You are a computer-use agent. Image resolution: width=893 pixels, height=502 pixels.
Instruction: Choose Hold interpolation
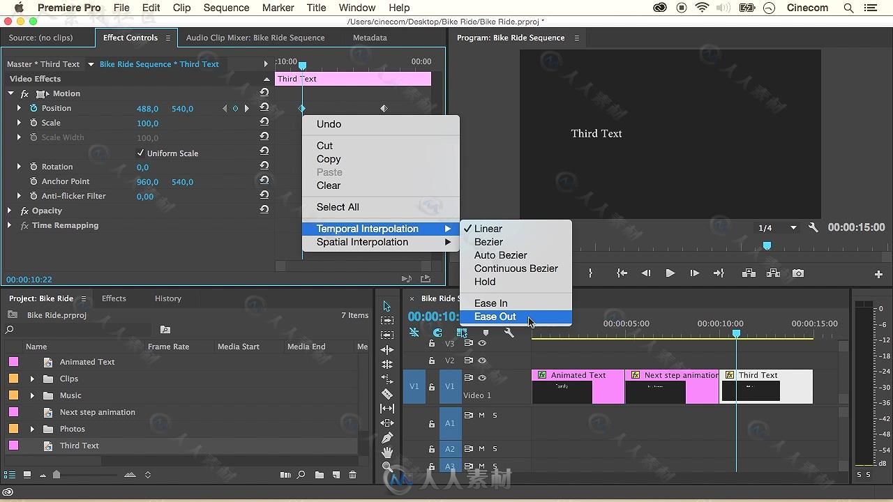[x=516, y=282]
